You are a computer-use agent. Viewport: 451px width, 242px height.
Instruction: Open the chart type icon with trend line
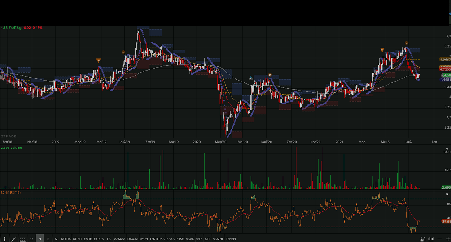[422, 239]
